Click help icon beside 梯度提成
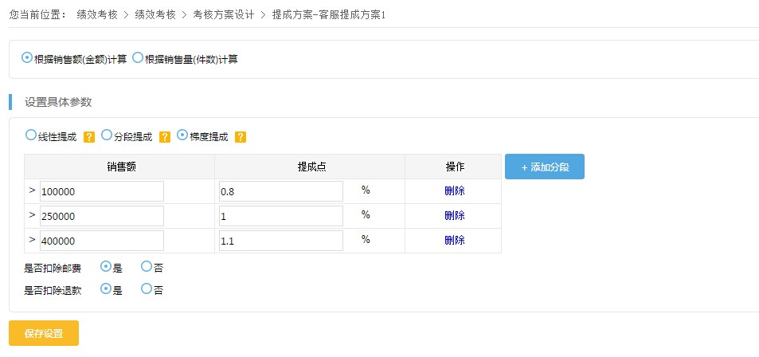The image size is (759, 357). [x=241, y=137]
